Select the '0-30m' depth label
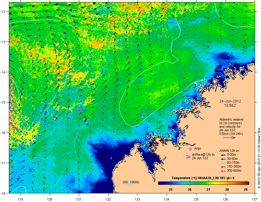 click(x=231, y=155)
